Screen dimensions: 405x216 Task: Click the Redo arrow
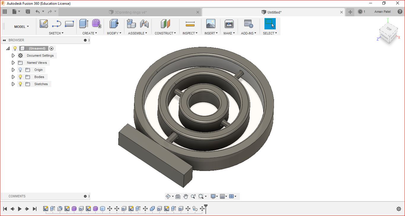(50, 12)
